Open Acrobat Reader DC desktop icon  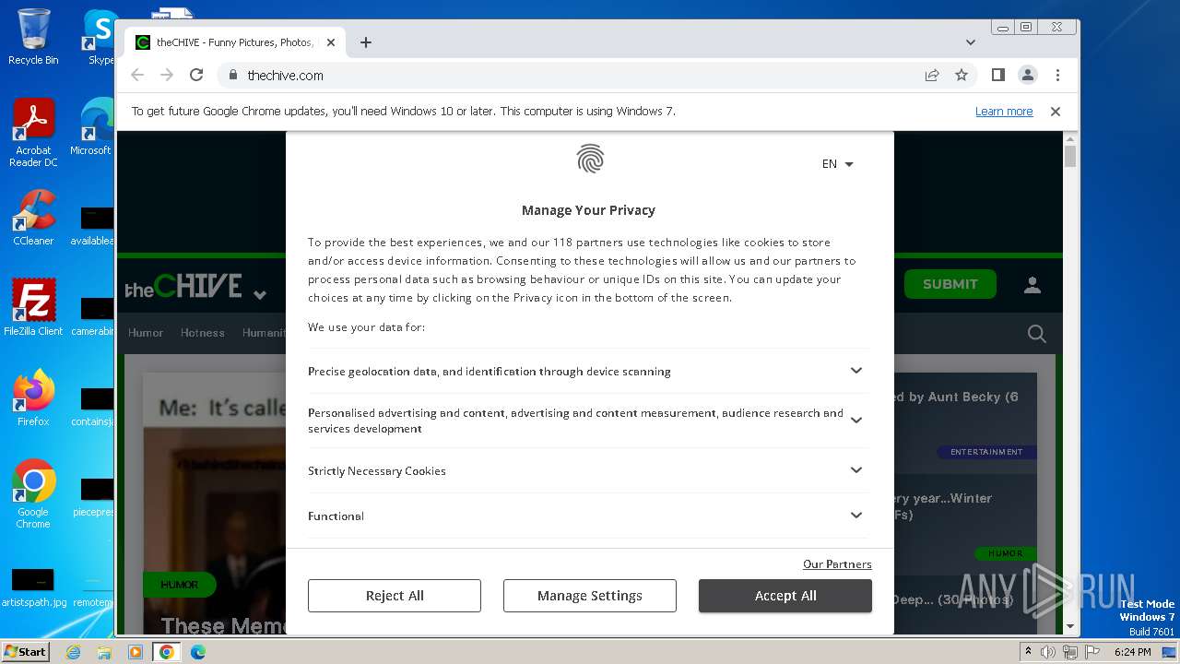pyautogui.click(x=33, y=133)
